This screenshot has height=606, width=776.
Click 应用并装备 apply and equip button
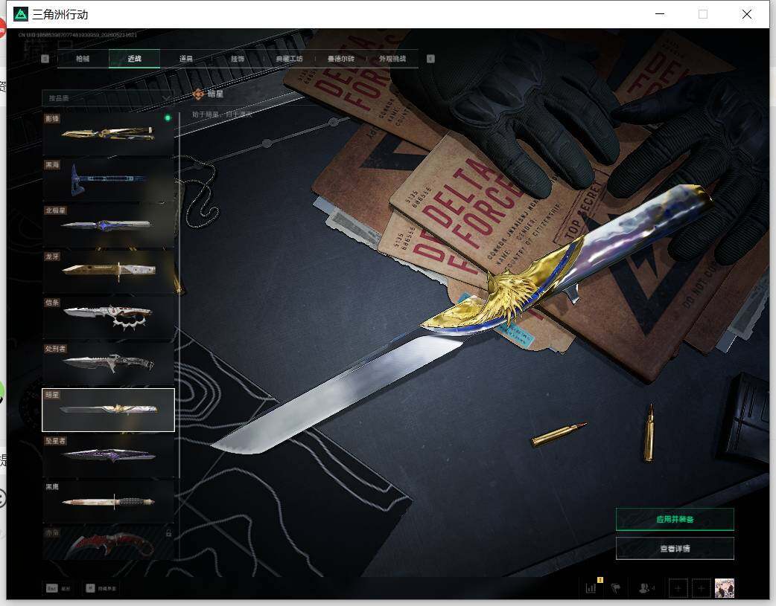(x=675, y=519)
